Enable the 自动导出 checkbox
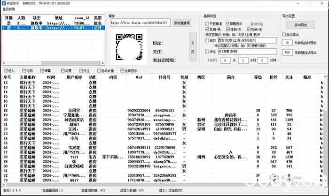Image resolution: width=329 pixels, height=196 pixels. (x=290, y=35)
